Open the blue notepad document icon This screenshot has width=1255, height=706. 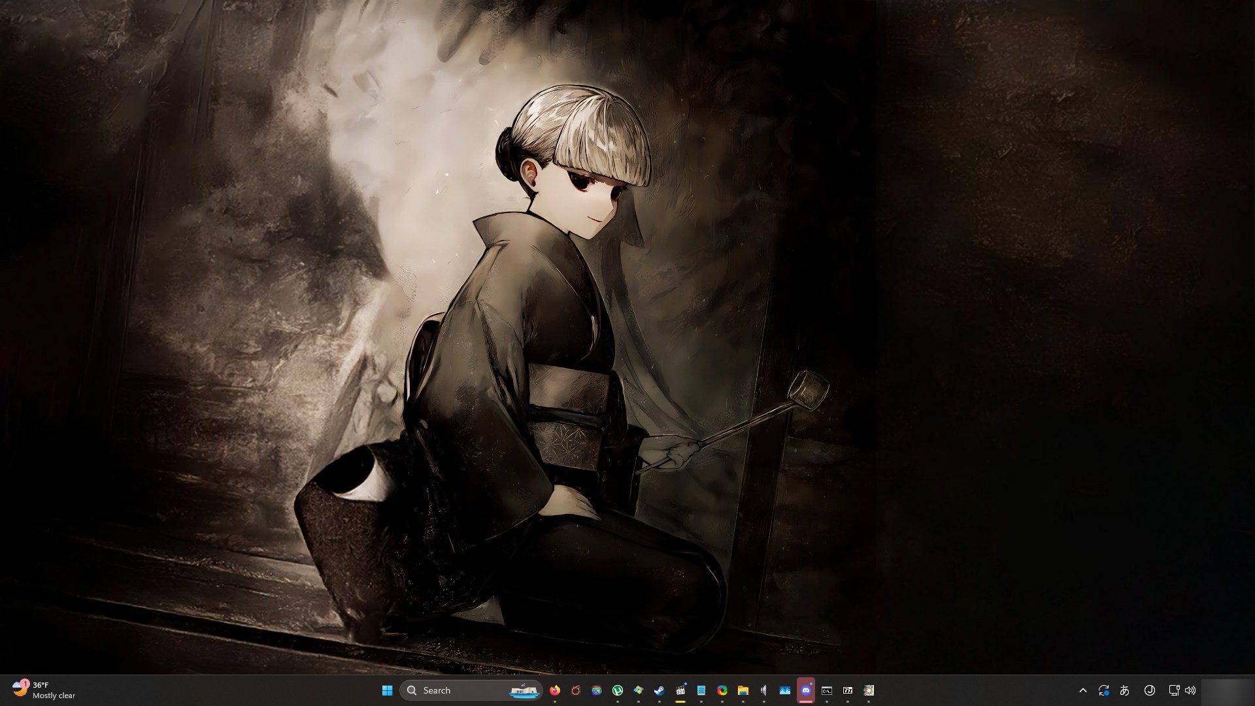(x=701, y=690)
